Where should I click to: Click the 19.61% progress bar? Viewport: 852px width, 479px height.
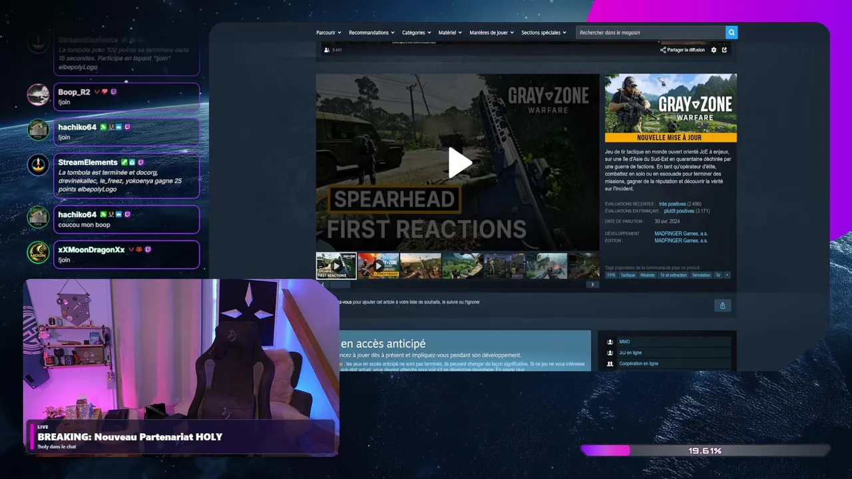point(705,450)
